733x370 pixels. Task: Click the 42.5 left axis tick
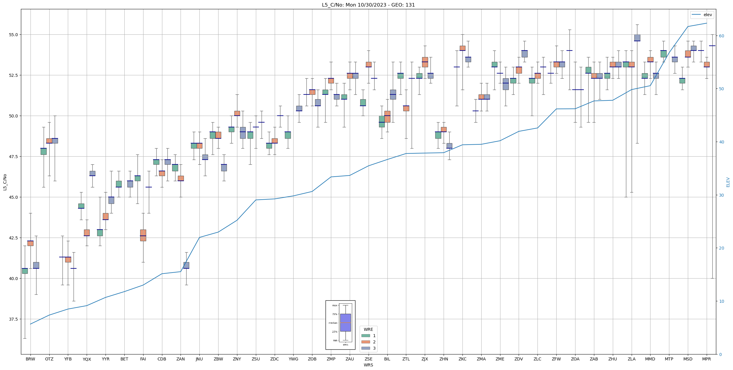coord(14,238)
